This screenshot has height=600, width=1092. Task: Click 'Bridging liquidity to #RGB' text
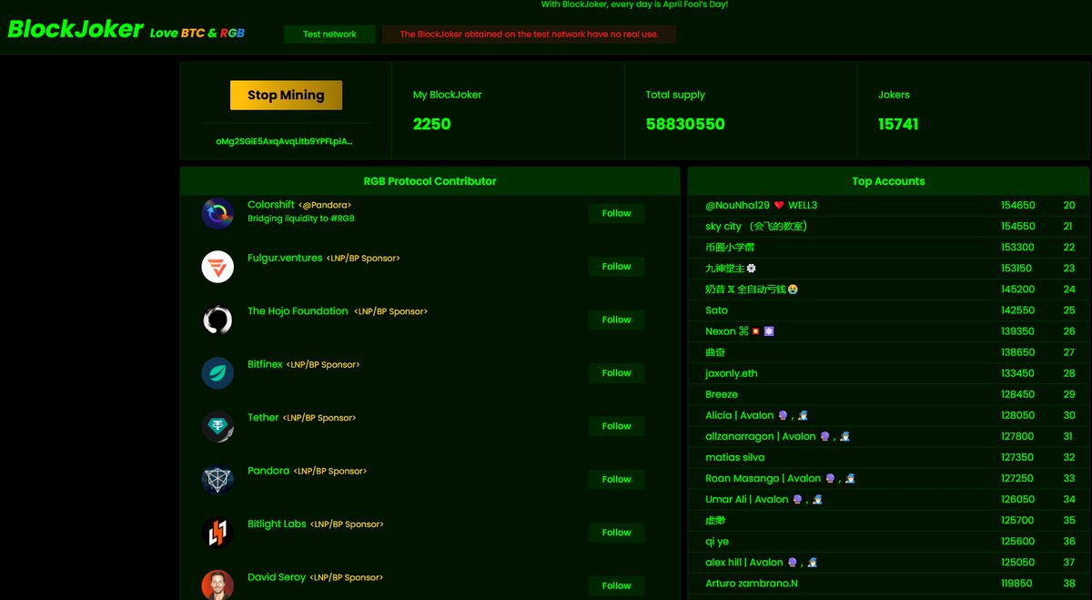301,219
